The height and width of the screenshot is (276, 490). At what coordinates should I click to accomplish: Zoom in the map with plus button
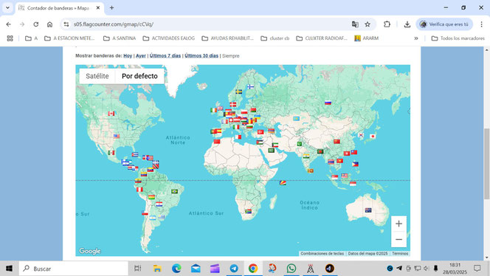tap(398, 224)
